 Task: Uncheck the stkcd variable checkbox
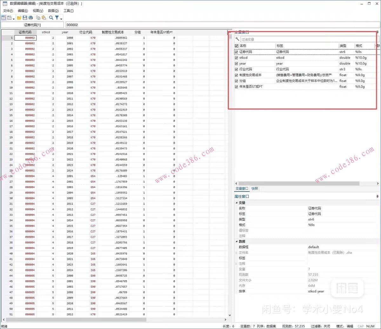236,58
